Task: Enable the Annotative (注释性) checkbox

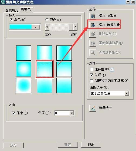Action: coord(91,69)
